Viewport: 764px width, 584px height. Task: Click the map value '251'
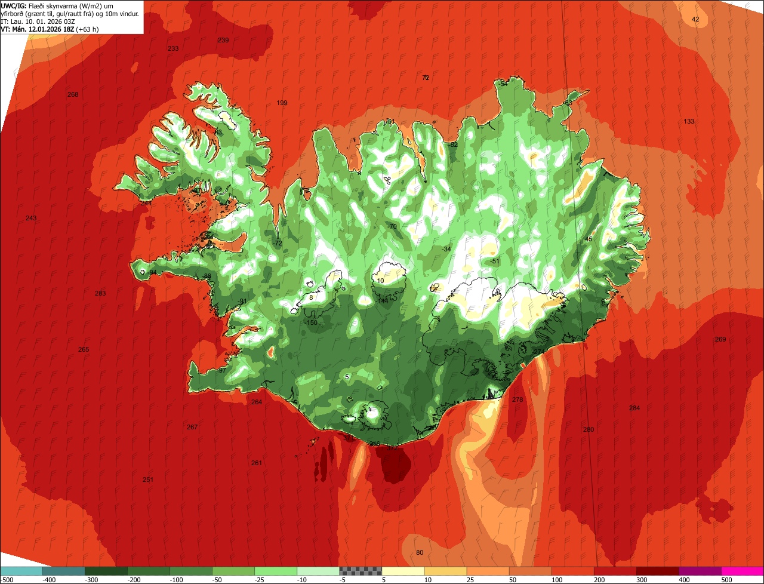point(148,480)
